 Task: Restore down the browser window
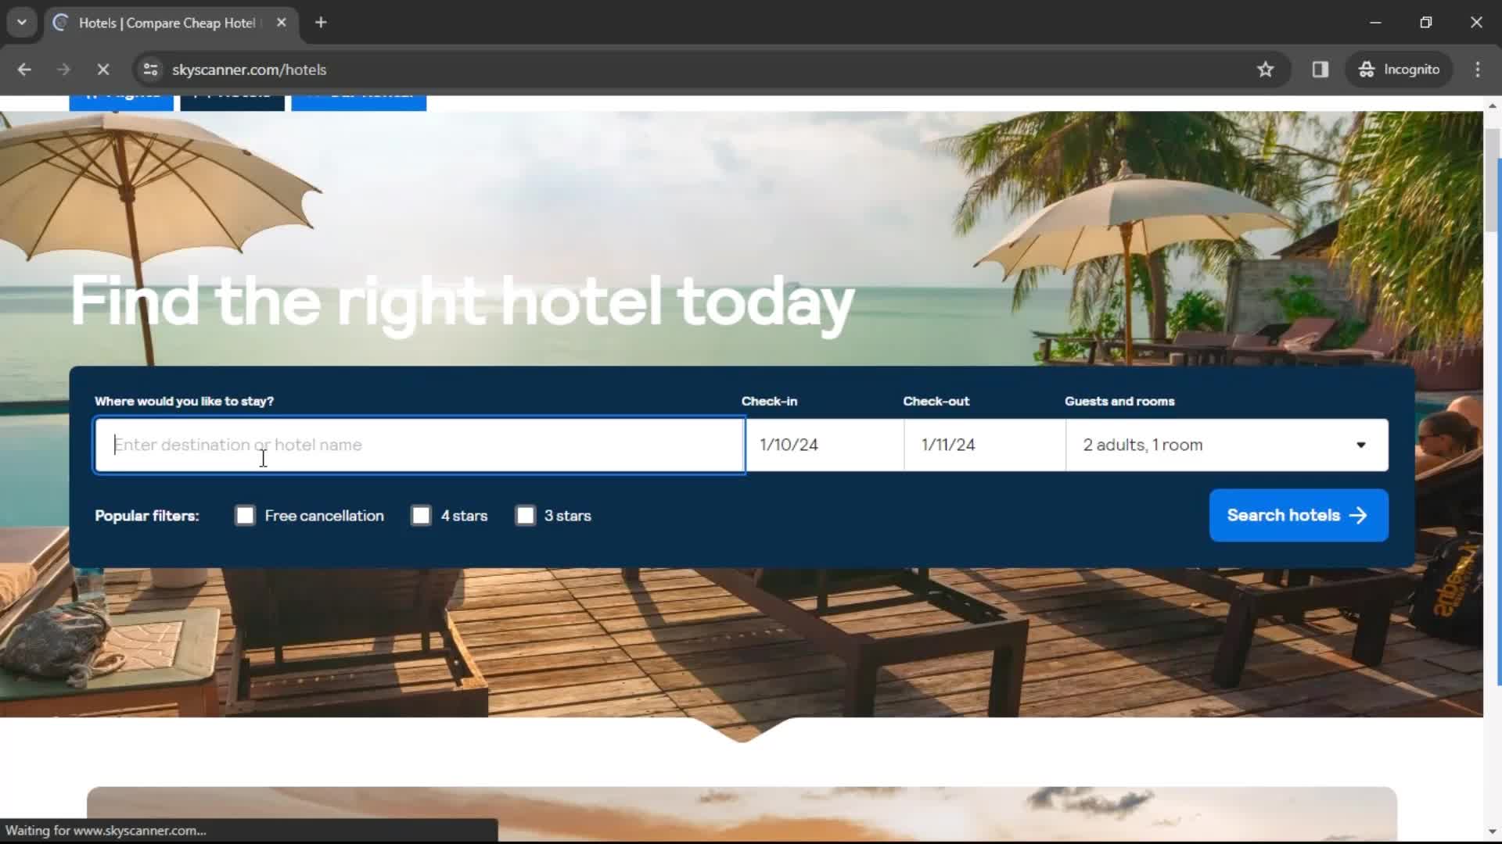pyautogui.click(x=1426, y=23)
